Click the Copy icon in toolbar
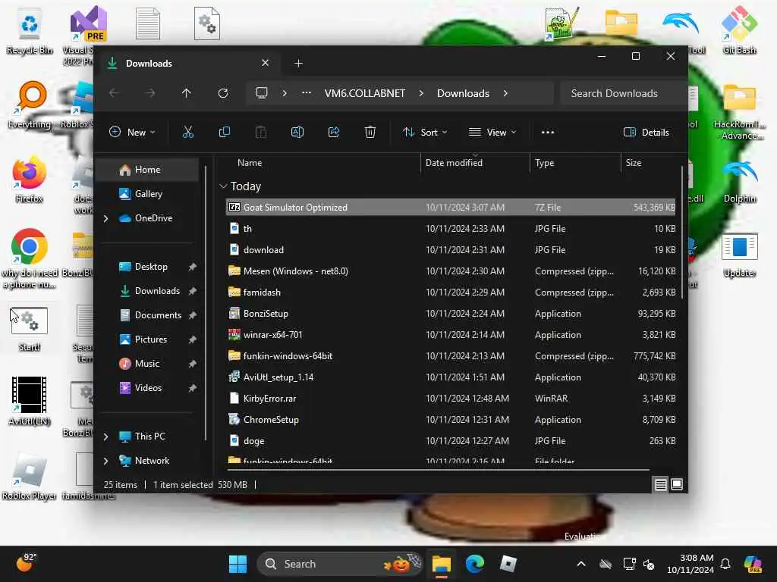The width and height of the screenshot is (777, 582). (225, 132)
